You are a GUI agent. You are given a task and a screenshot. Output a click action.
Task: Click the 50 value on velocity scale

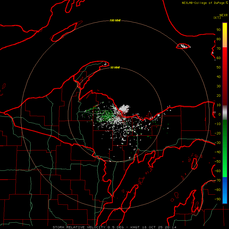[x=219, y=67]
